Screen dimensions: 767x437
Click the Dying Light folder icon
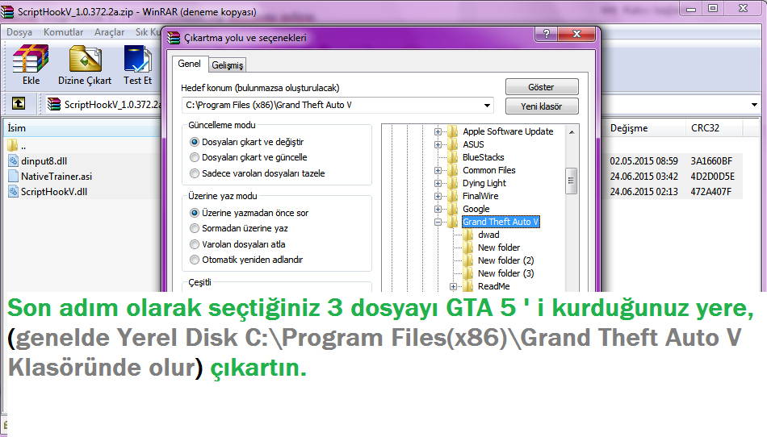click(x=453, y=183)
